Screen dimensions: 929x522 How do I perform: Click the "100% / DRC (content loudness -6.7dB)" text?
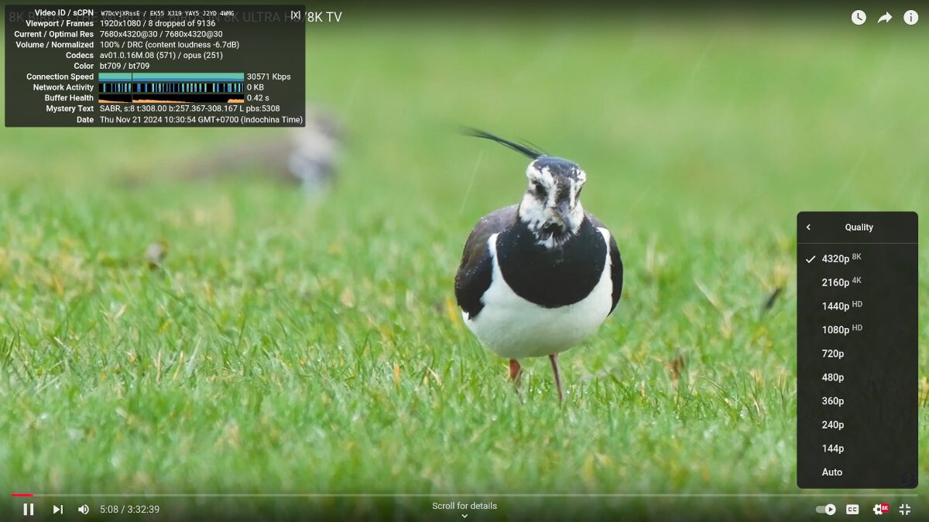tap(170, 45)
